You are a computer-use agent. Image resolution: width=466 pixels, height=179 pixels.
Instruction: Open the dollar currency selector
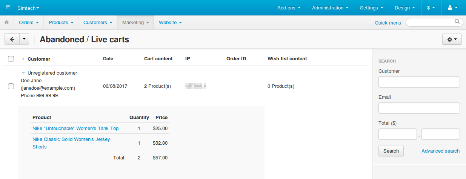[x=431, y=8]
